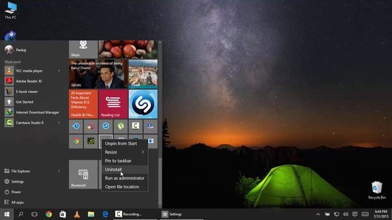Open Pankaj user account menu
The height and width of the screenshot is (220, 392).
[15, 50]
